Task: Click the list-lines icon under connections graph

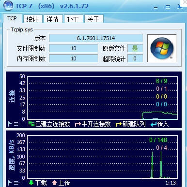Action: click(x=17, y=124)
